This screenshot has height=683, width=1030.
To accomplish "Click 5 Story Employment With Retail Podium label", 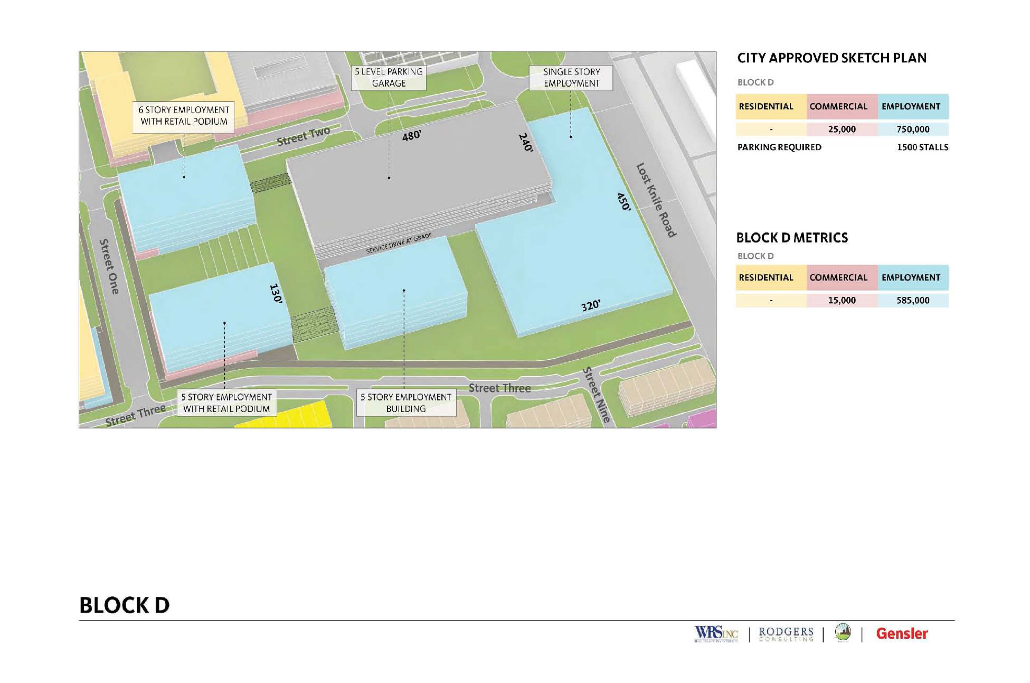I will (x=226, y=403).
